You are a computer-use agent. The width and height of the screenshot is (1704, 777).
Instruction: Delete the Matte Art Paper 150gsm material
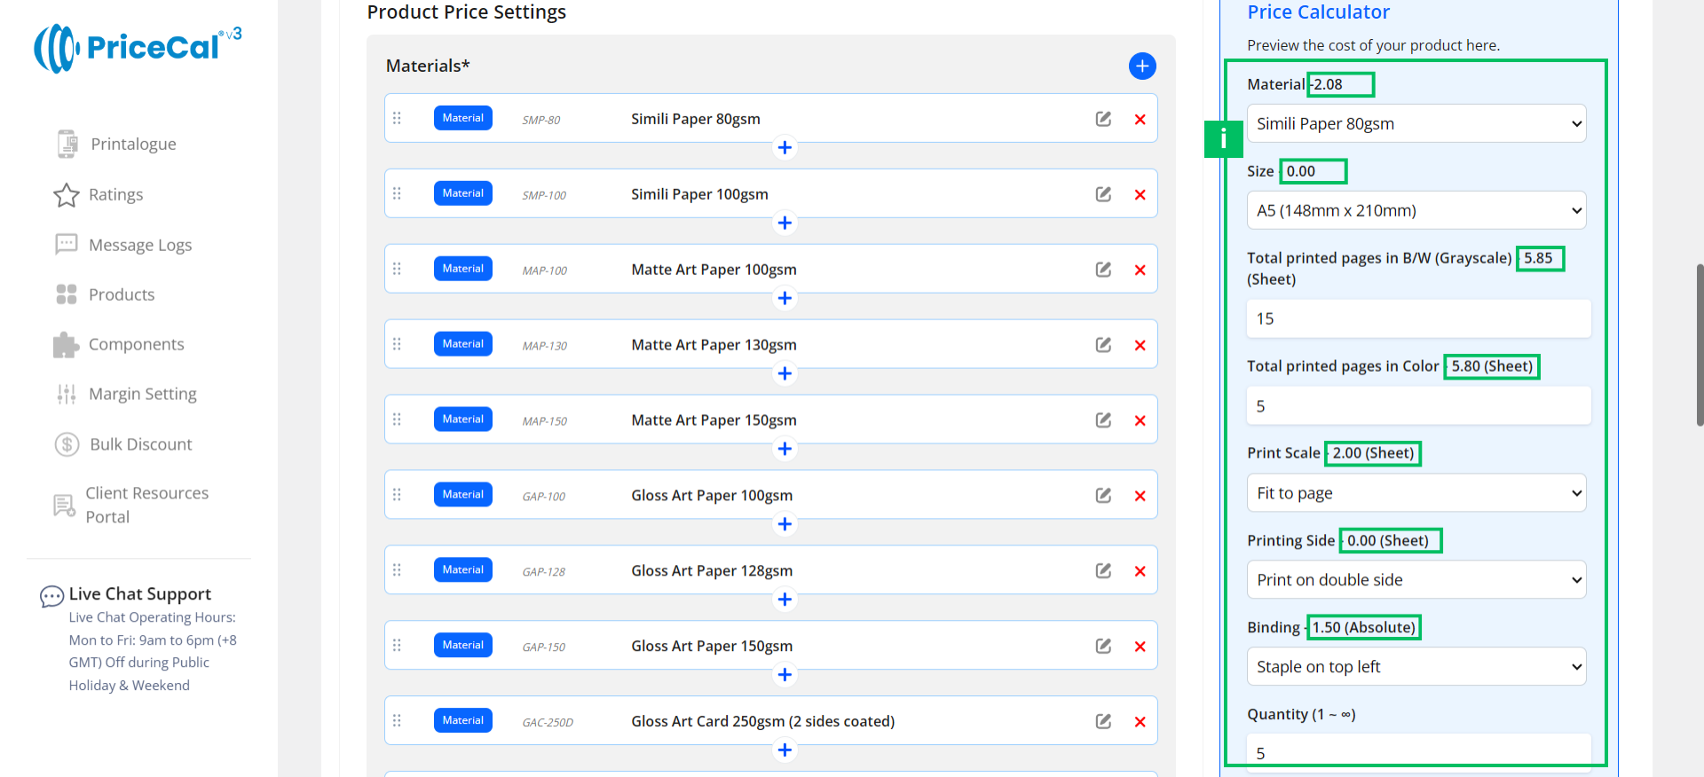pyautogui.click(x=1140, y=420)
